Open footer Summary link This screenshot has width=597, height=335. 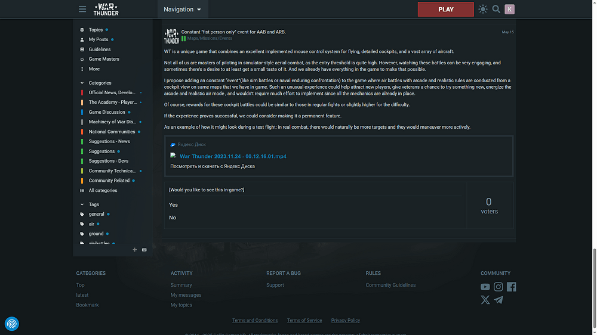(x=181, y=285)
